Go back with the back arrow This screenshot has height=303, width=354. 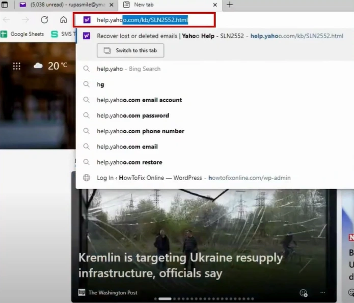tap(6, 20)
